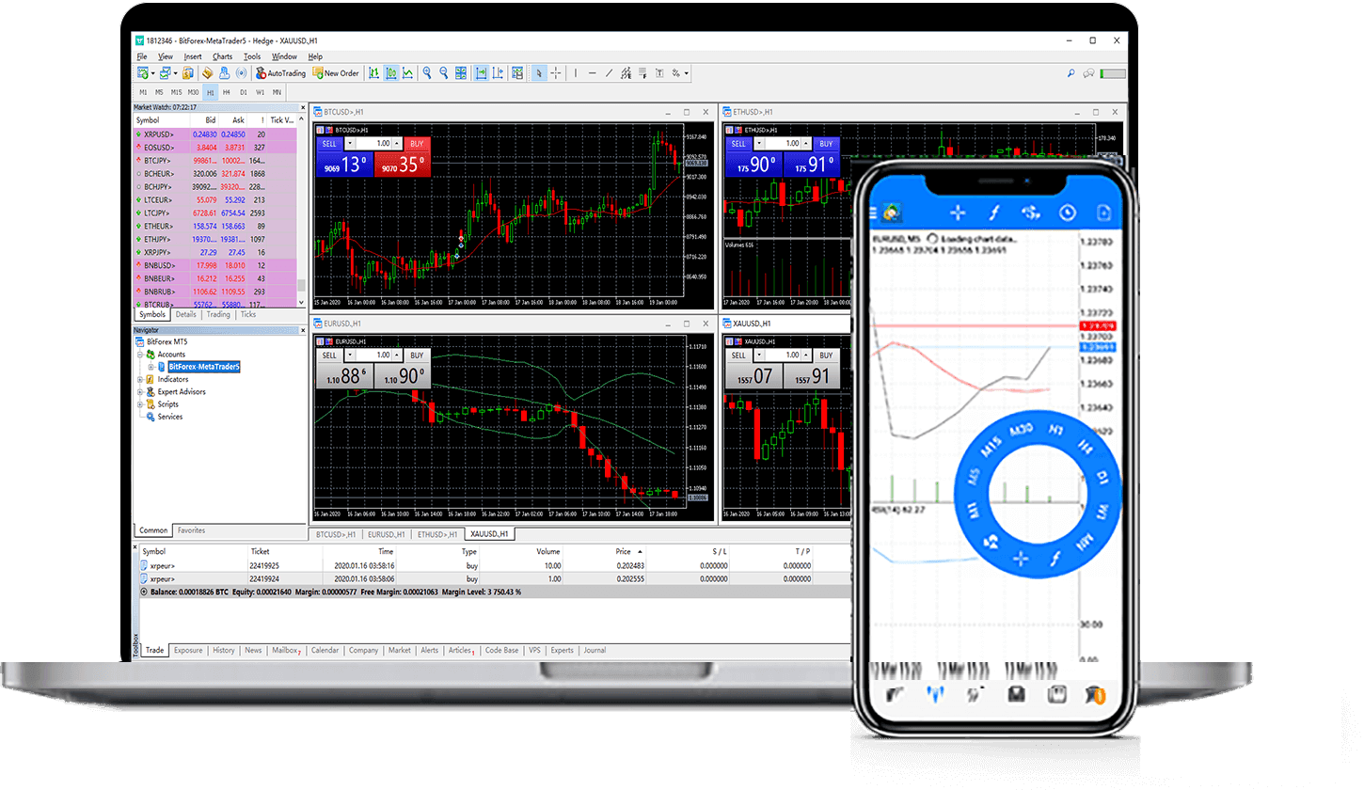Image resolution: width=1364 pixels, height=790 pixels.
Task: Select the text label tool
Action: pyautogui.click(x=659, y=72)
